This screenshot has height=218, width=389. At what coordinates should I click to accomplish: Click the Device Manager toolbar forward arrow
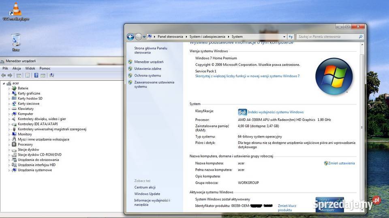[10, 75]
